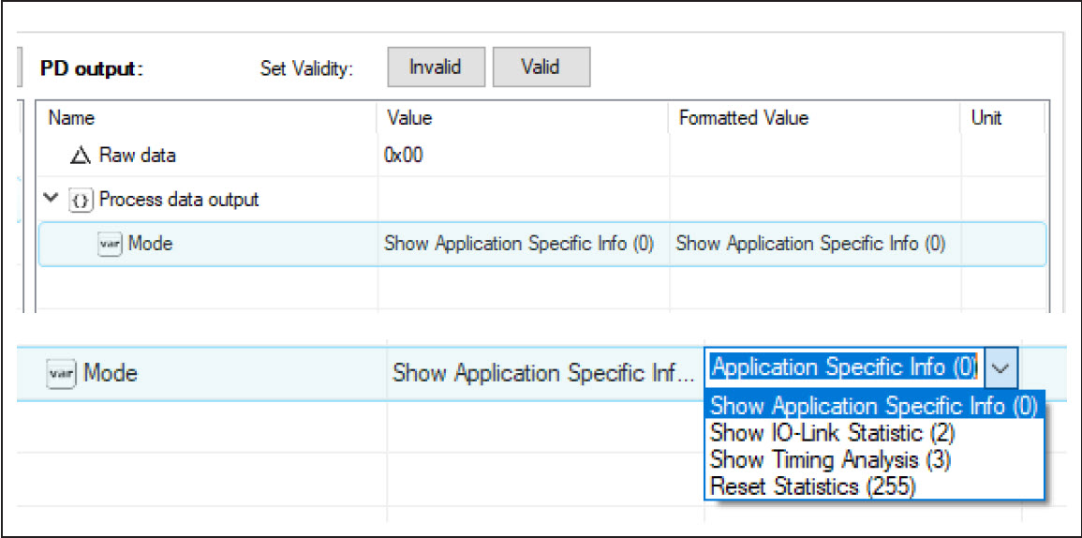
Task: Click the var icon beside upper Mode row
Action: point(110,243)
